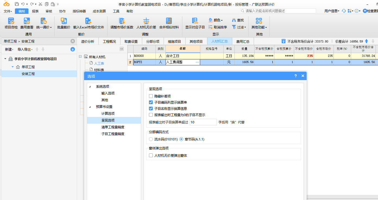Uncheck 子目名称显示换算信息 checkbox
Screen dimensions: 378x200
tap(151, 109)
